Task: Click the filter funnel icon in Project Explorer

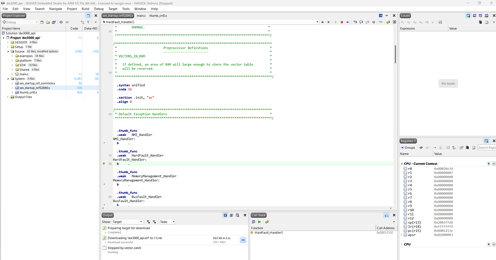Action: [88, 22]
